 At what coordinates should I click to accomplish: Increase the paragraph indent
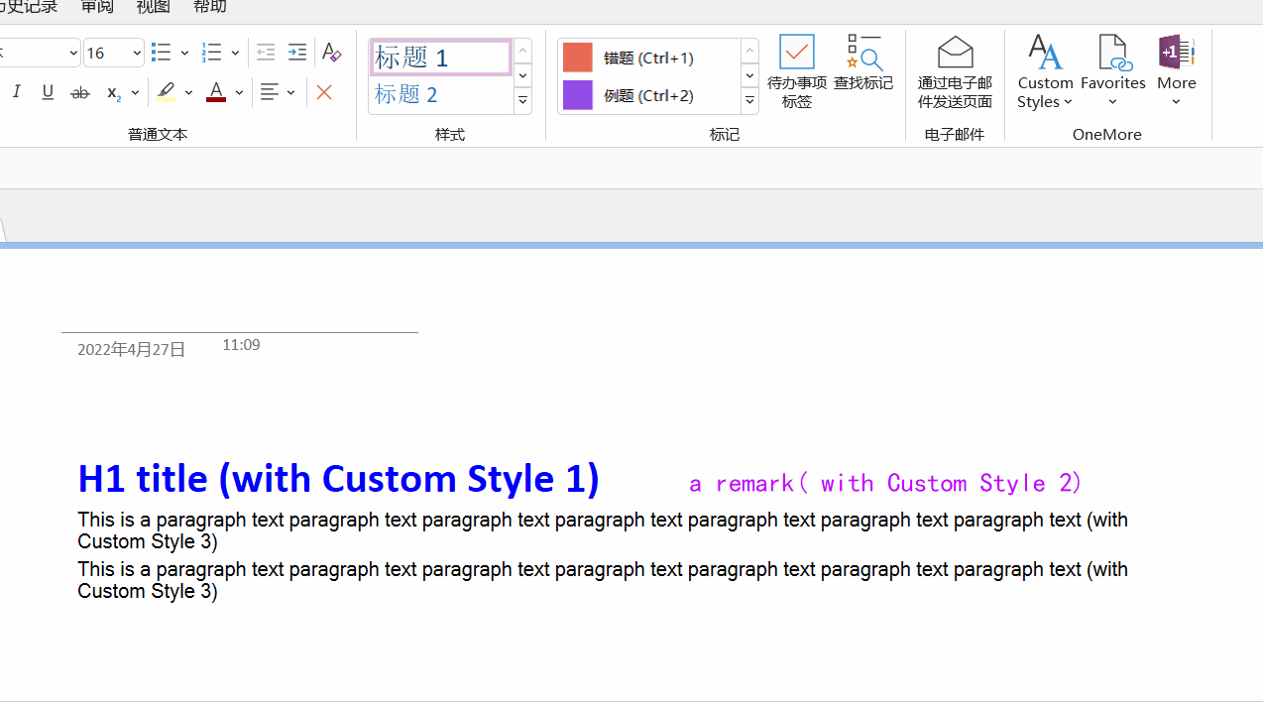point(296,53)
